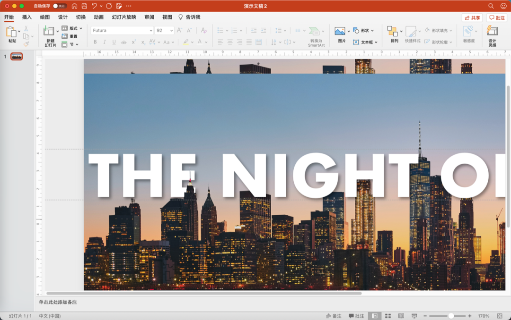Image resolution: width=511 pixels, height=320 pixels.
Task: Switch to the Design (设计) tab
Action: pos(62,17)
